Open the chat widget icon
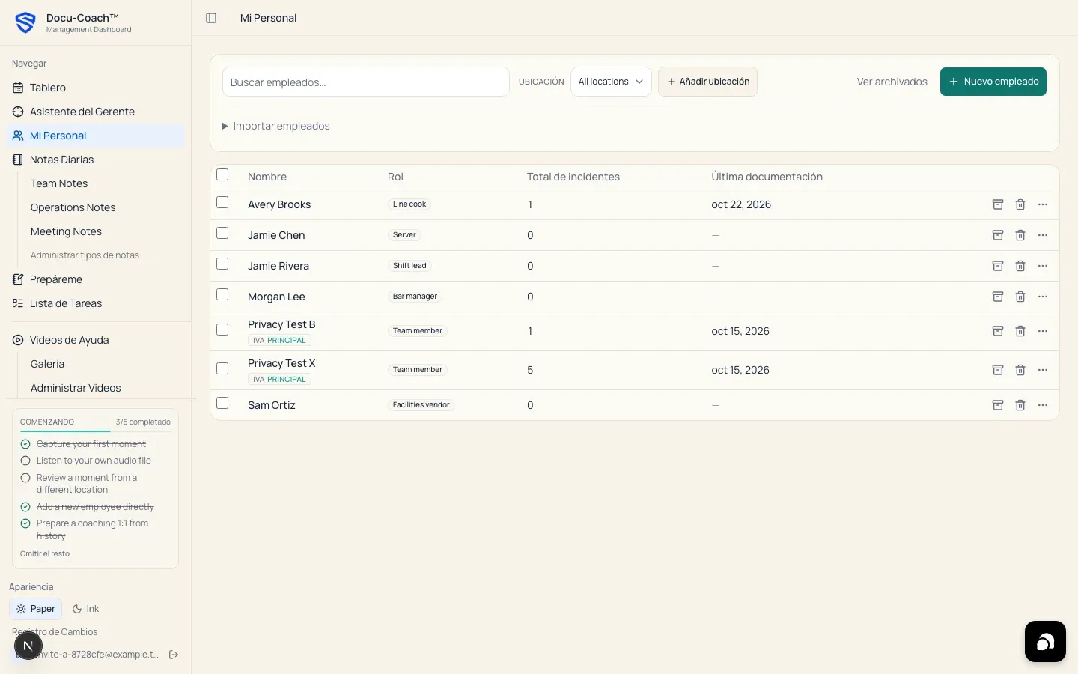Viewport: 1078px width, 674px height. [x=1045, y=642]
